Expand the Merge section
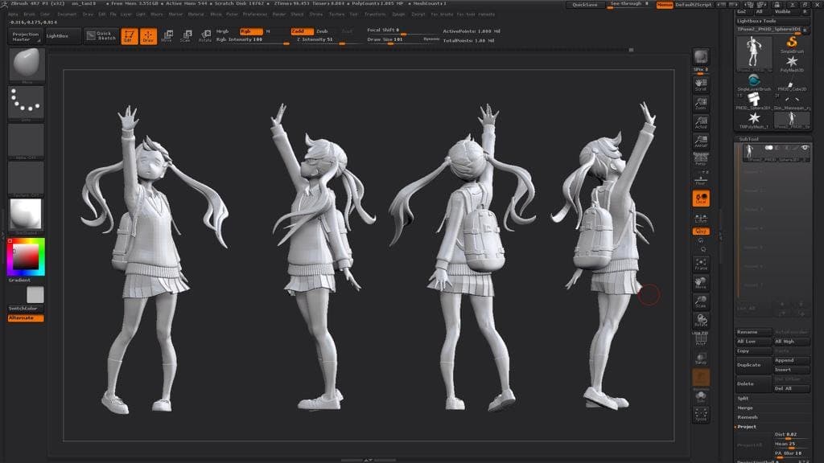Image resolution: width=824 pixels, height=463 pixels. coord(744,408)
